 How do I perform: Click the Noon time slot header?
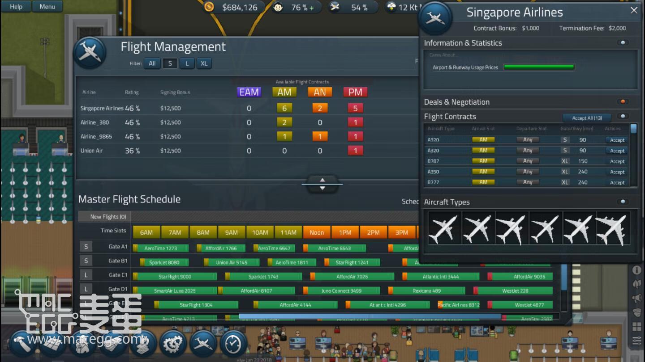click(317, 232)
